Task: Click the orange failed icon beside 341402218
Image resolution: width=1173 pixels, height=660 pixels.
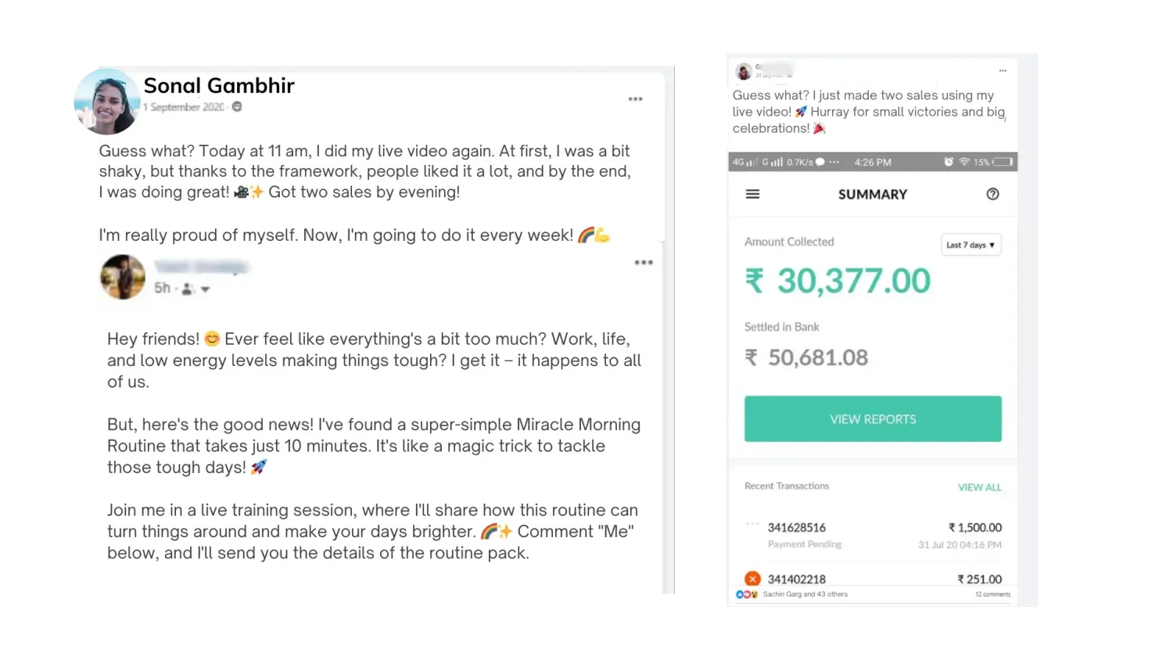Action: (x=752, y=579)
